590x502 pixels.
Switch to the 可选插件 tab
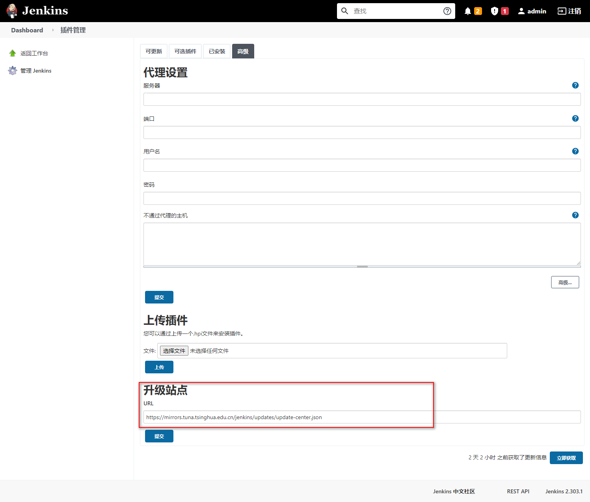click(x=185, y=51)
